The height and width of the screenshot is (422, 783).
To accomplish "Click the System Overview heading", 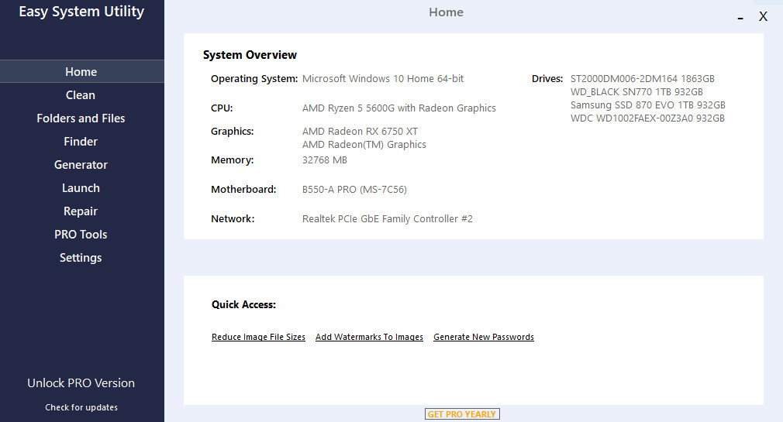I will point(250,55).
